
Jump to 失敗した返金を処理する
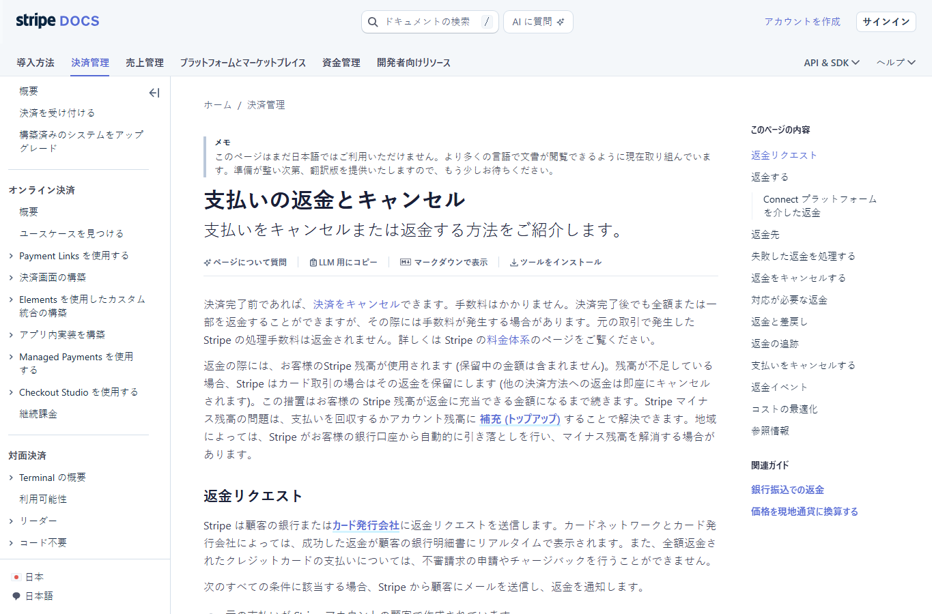(x=803, y=257)
